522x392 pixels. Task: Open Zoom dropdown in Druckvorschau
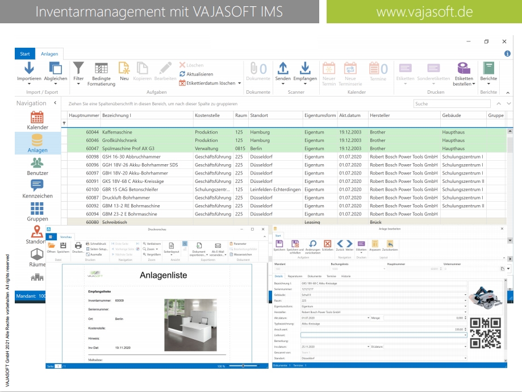click(151, 249)
